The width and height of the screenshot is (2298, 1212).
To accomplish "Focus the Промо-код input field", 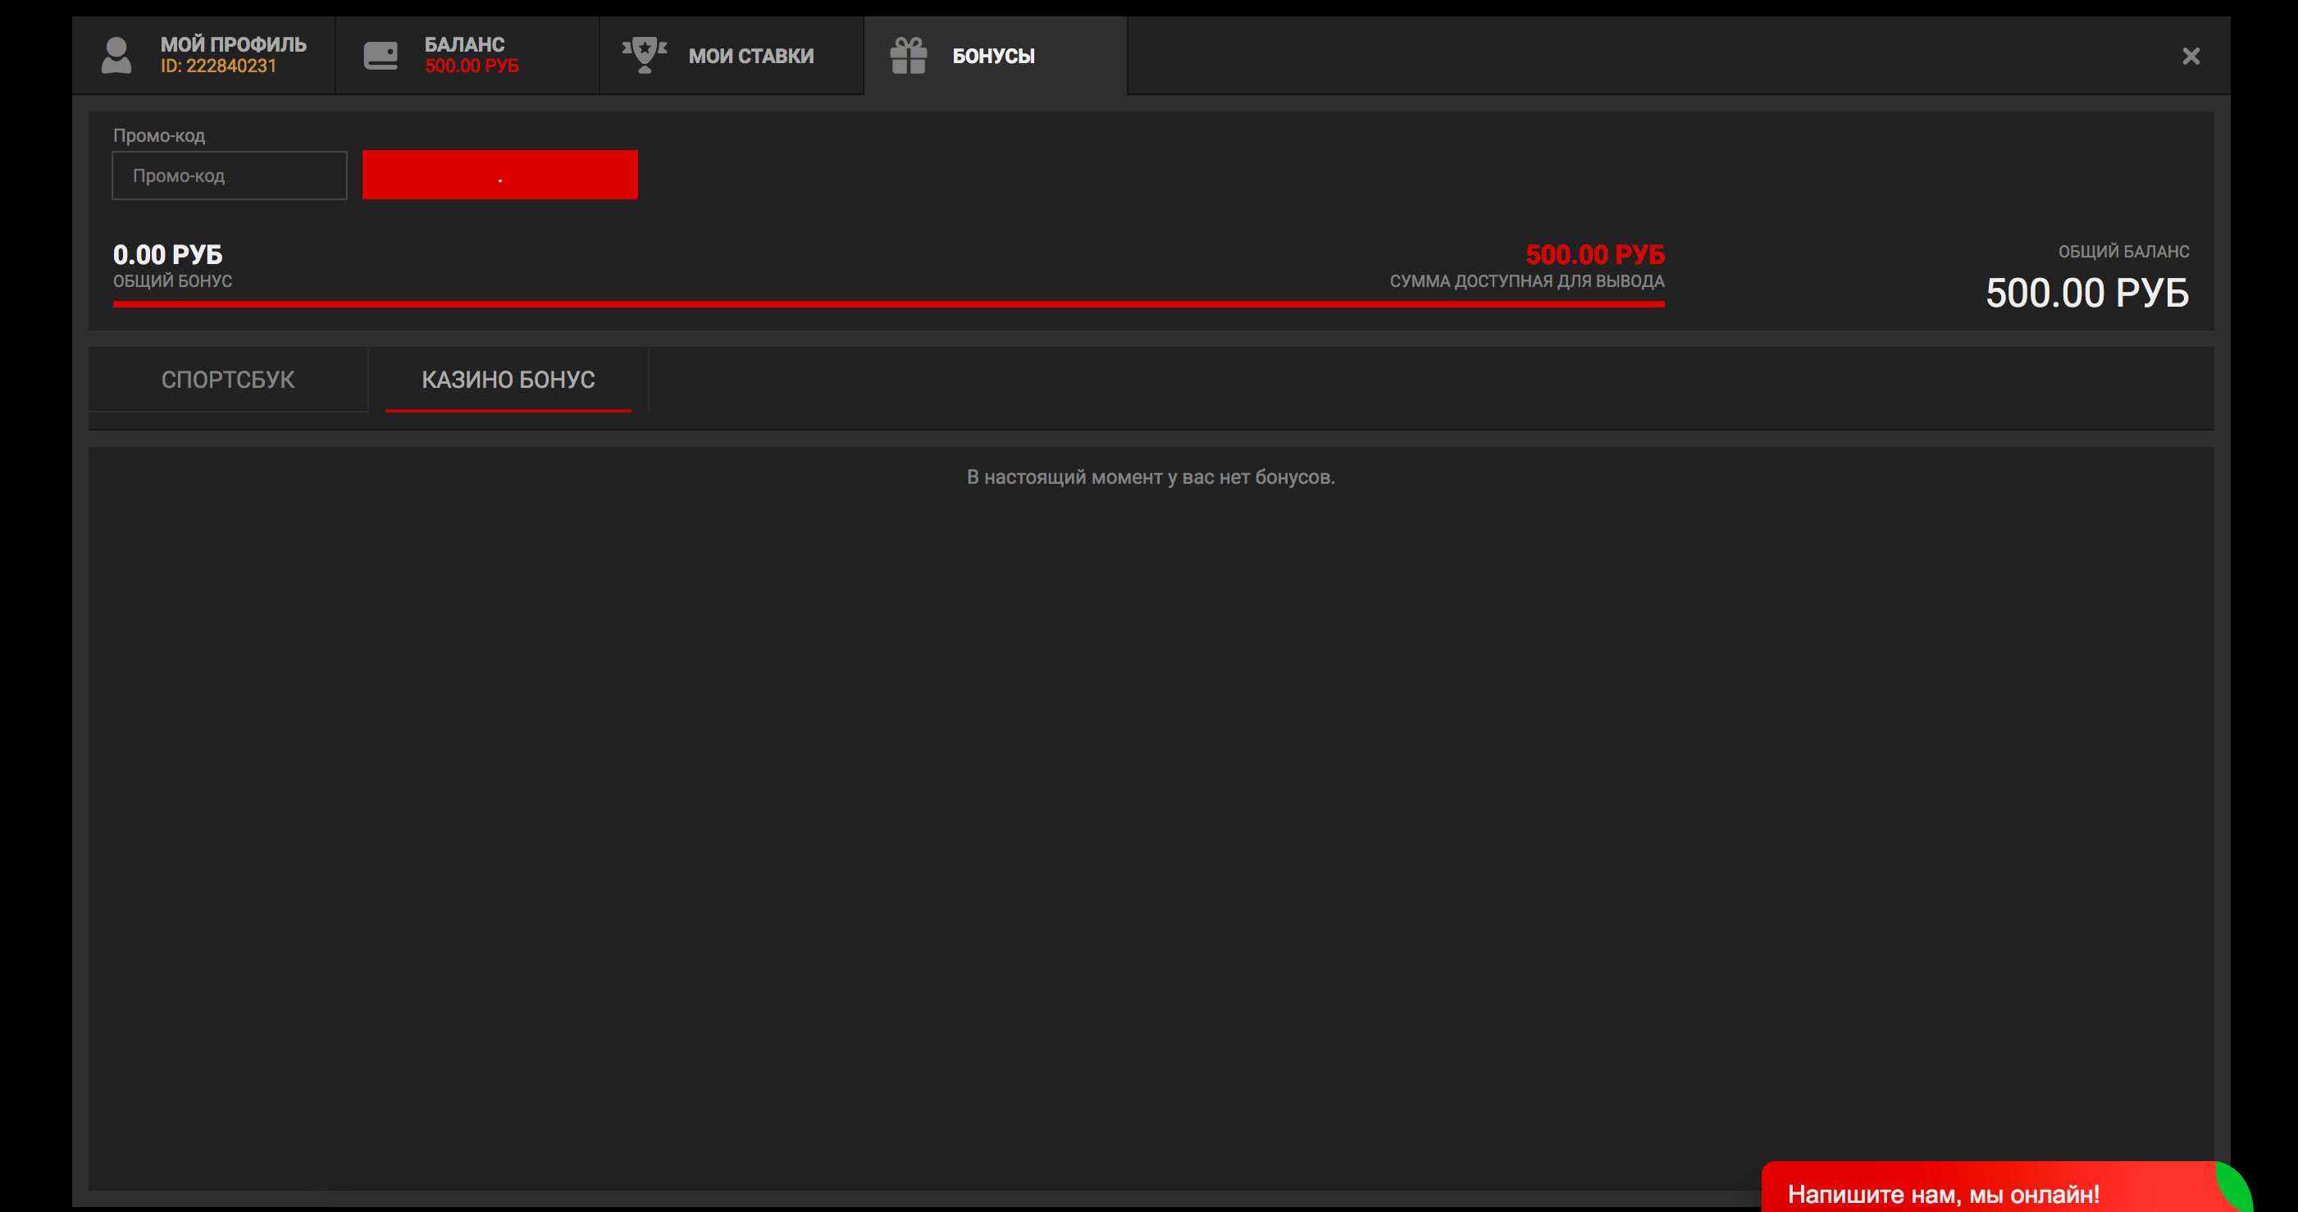I will pos(230,175).
